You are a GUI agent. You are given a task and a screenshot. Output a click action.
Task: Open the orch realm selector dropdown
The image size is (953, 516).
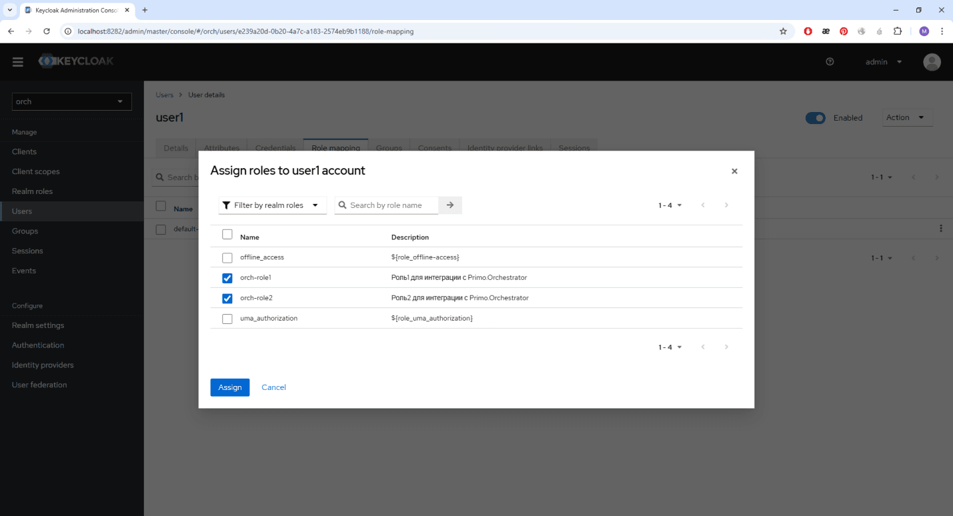[72, 102]
